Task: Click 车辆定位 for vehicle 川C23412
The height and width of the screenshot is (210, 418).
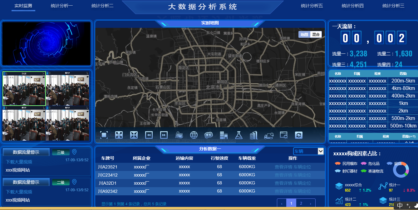Action: click(x=302, y=175)
